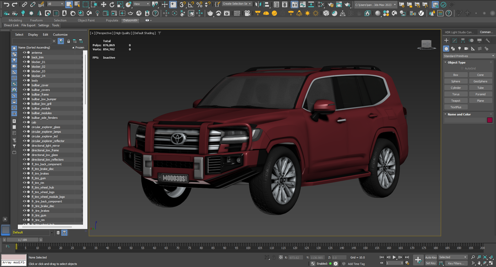Open the Scene Explorer Customize menu
The height and width of the screenshot is (267, 496).
[60, 35]
